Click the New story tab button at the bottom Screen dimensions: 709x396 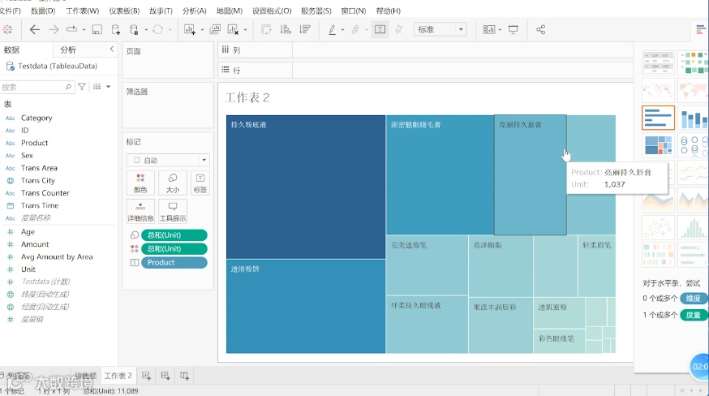point(184,376)
